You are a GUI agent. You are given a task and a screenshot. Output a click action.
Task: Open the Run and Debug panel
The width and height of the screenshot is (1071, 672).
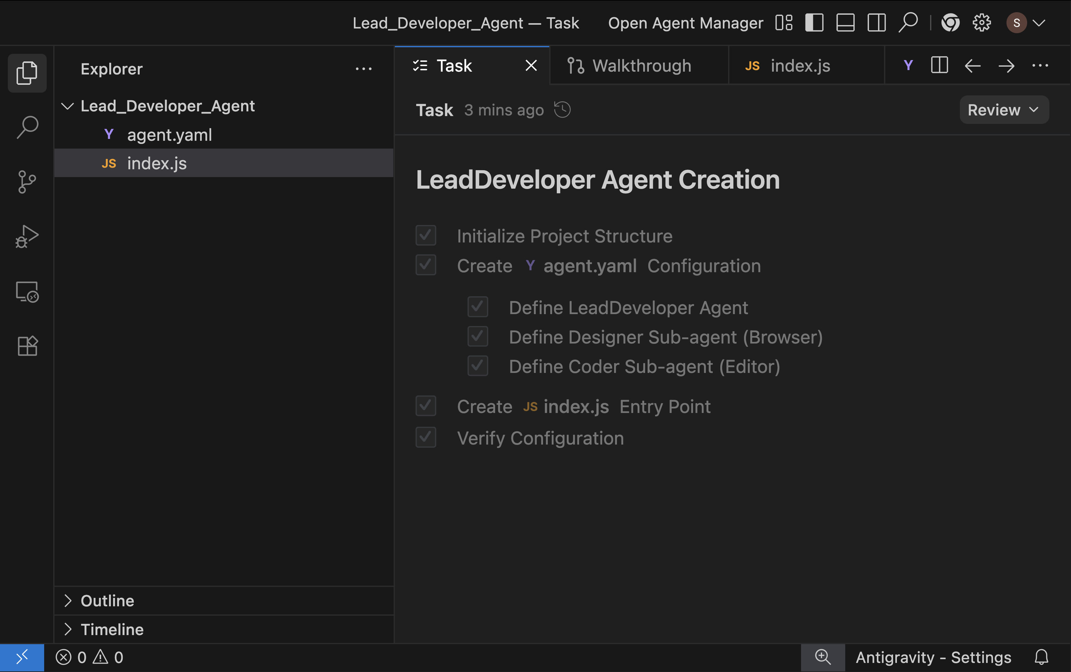[x=27, y=237]
